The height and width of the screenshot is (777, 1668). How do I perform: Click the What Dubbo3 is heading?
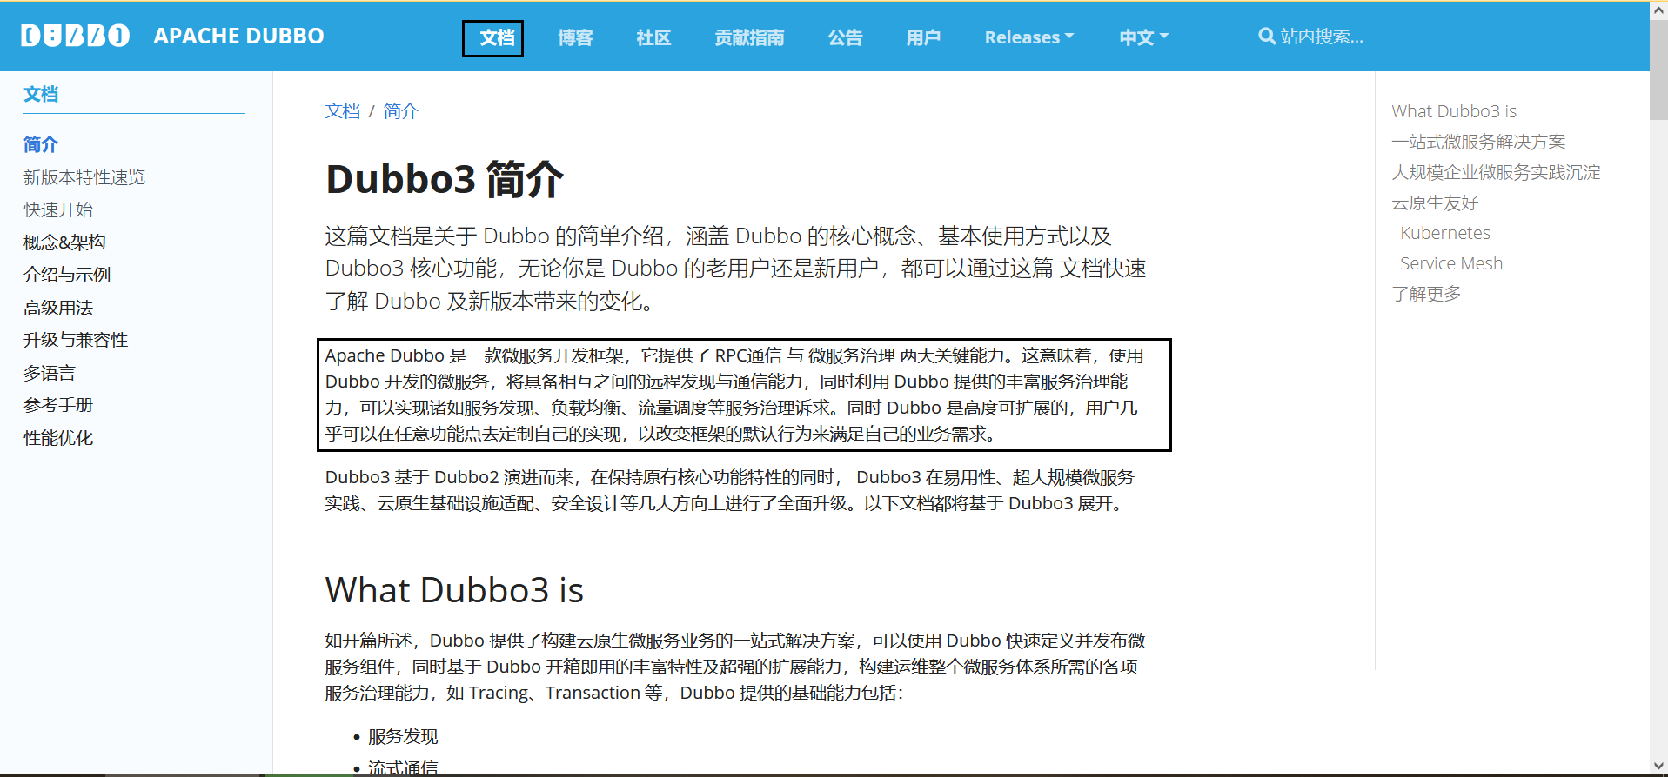454,590
